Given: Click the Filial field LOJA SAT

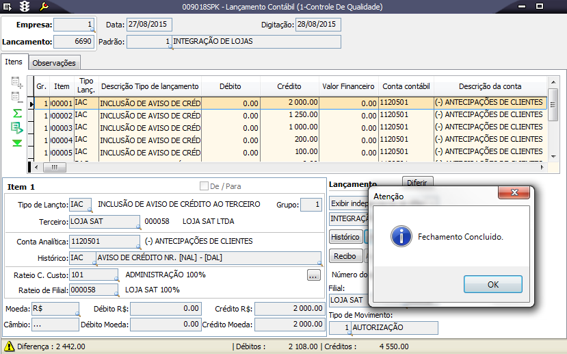Looking at the screenshot, I should [x=349, y=300].
